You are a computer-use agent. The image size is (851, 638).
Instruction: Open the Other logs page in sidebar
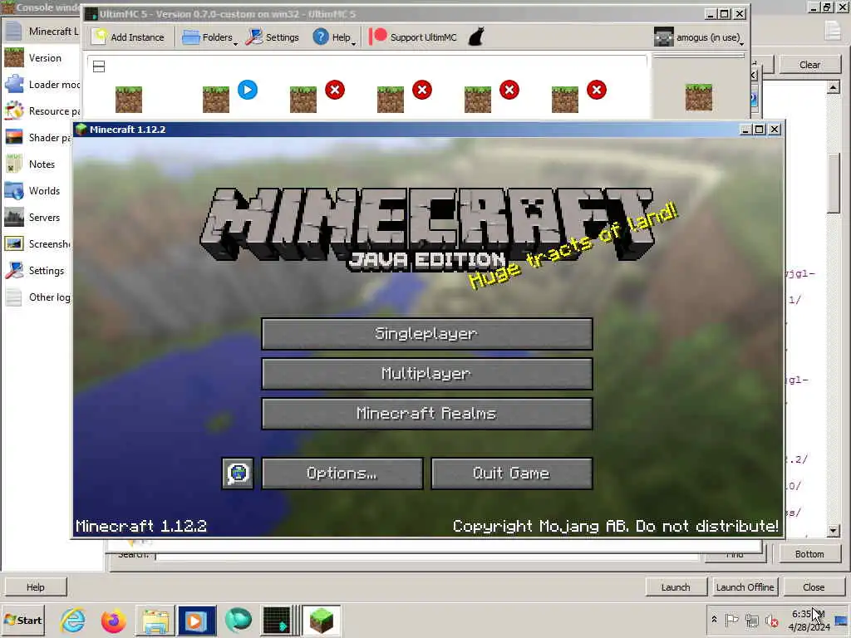coord(38,297)
